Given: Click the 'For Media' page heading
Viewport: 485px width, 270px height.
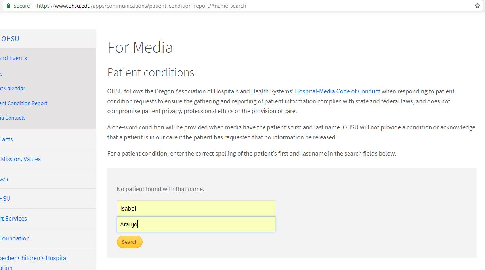Looking at the screenshot, I should (x=140, y=48).
